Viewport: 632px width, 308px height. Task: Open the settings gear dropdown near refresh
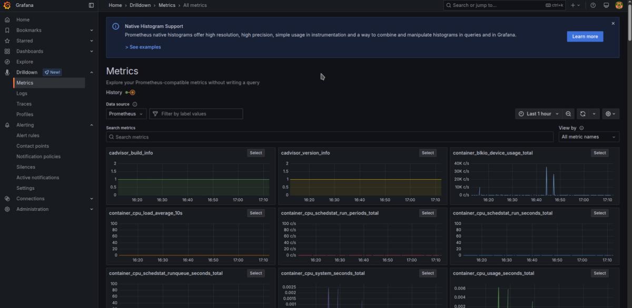tap(610, 114)
